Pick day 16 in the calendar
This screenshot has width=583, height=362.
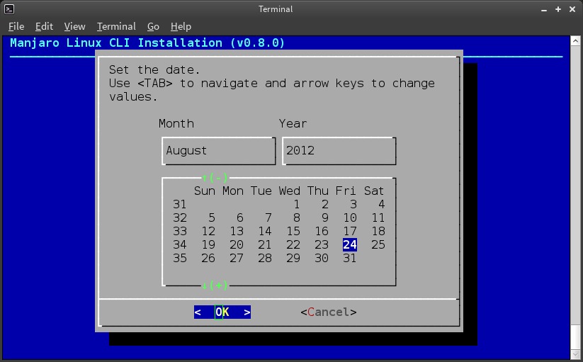[x=322, y=231]
